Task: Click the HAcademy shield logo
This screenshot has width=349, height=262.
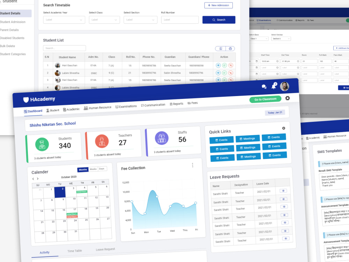Action: (26, 100)
